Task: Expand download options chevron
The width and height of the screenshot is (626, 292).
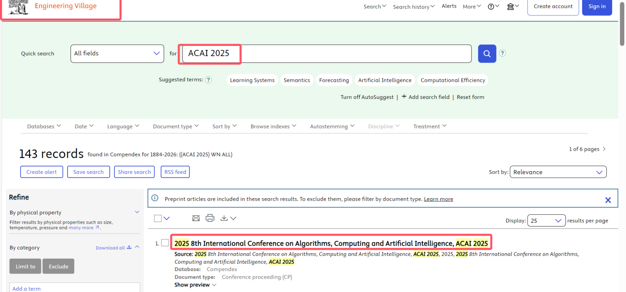Action: click(233, 218)
